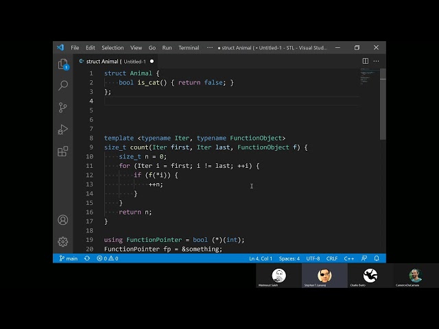Image resolution: width=439 pixels, height=329 pixels.
Task: Click the code minimap preview
Action: 369,76
